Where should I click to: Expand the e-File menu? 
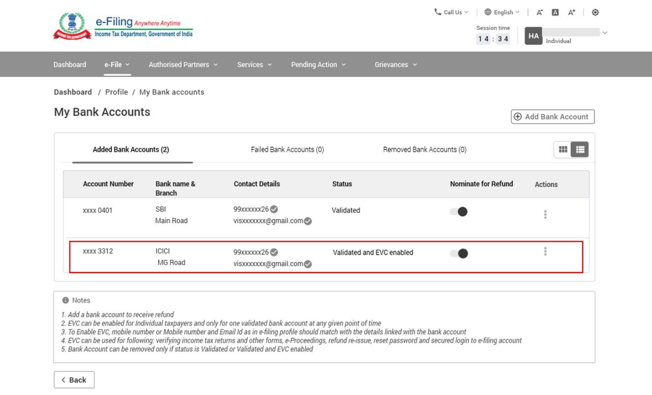pyautogui.click(x=117, y=65)
